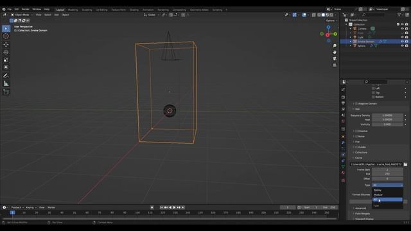
Task: Open the Physics properties tab
Action: [x=343, y=155]
